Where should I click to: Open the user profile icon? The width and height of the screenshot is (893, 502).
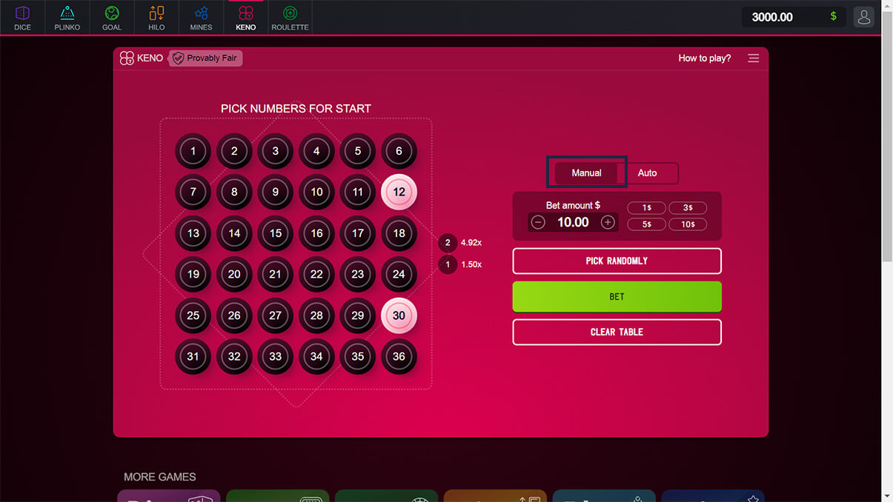coord(863,17)
